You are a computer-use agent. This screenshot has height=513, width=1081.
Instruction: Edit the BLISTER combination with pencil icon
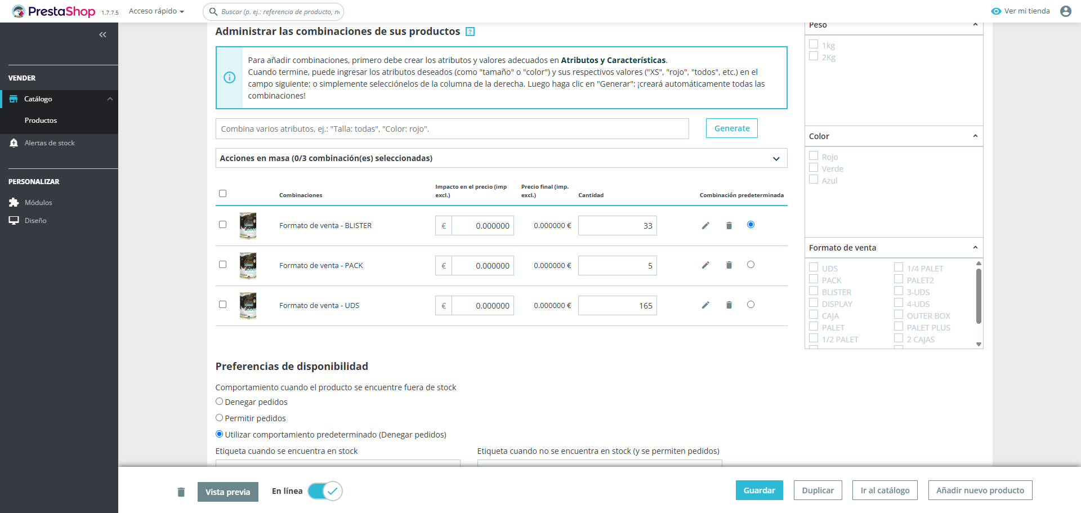click(x=705, y=226)
